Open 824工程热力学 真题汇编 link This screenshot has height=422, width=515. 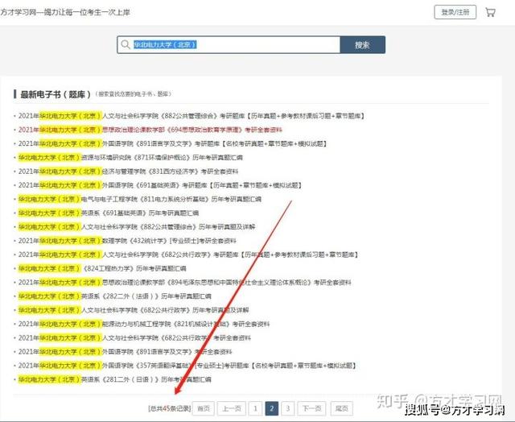[x=102, y=268]
